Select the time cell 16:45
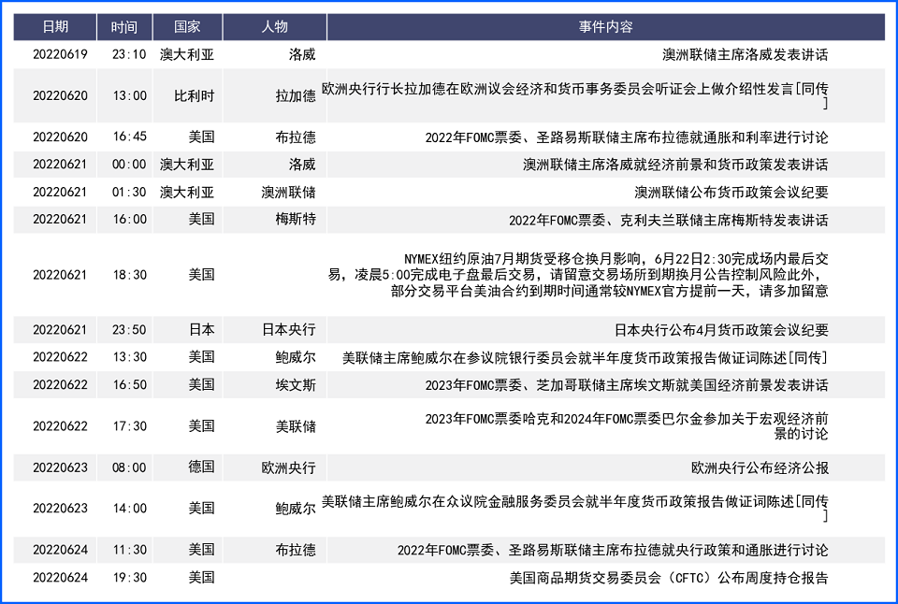This screenshot has height=604, width=898. [129, 137]
